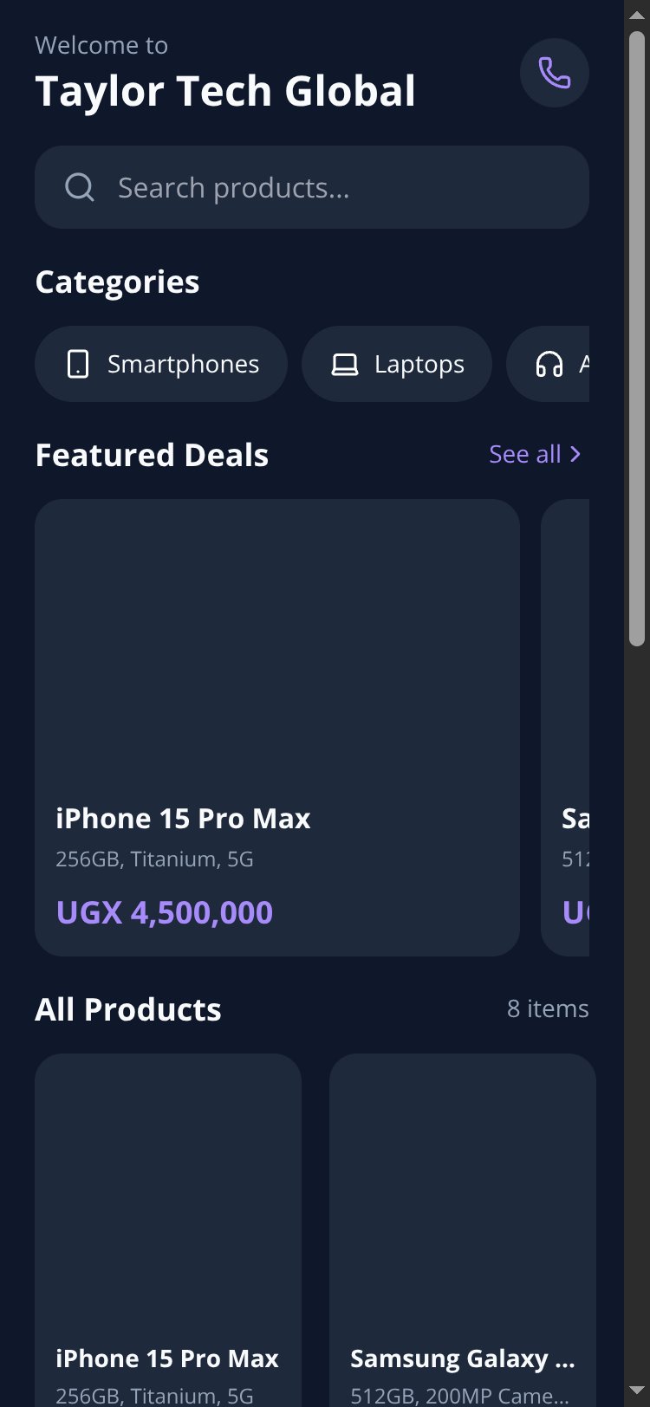Open featured iPhone 15 Pro Max card
Screen dimensions: 650x1407
click(277, 728)
